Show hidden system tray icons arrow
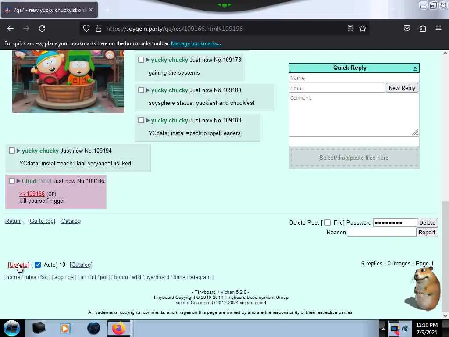 pos(383,328)
